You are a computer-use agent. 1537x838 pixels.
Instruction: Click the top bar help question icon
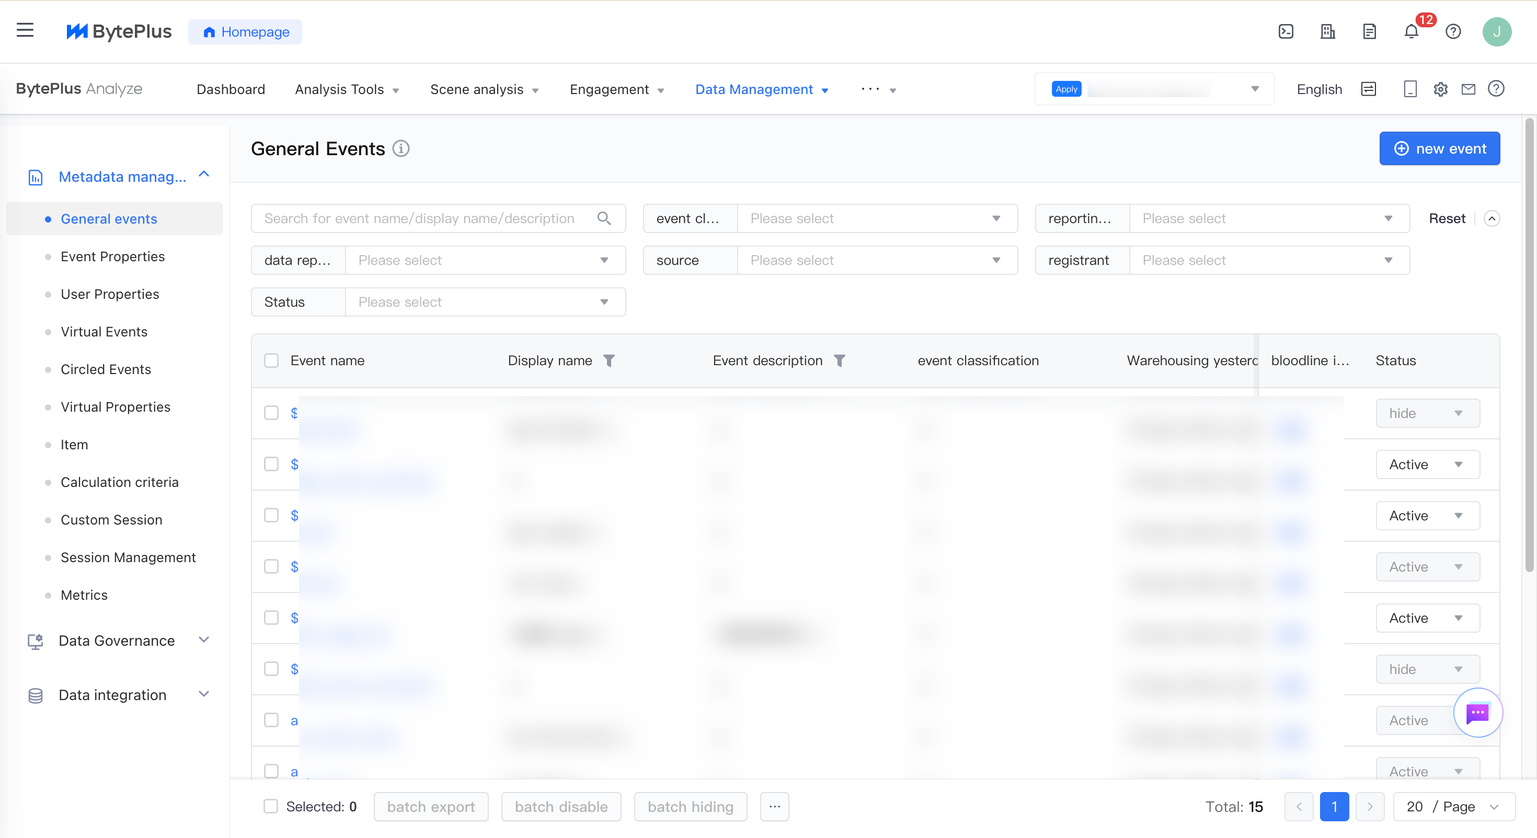click(1453, 32)
